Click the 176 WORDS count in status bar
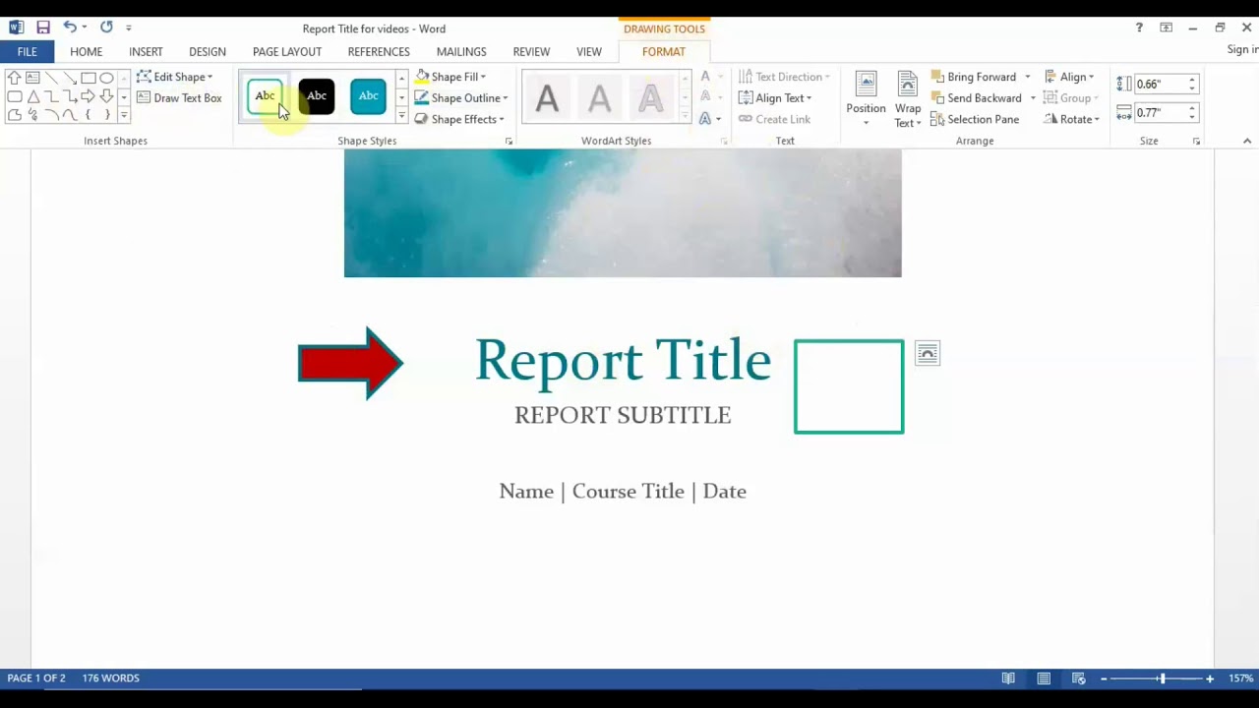Image resolution: width=1259 pixels, height=708 pixels. tap(110, 678)
